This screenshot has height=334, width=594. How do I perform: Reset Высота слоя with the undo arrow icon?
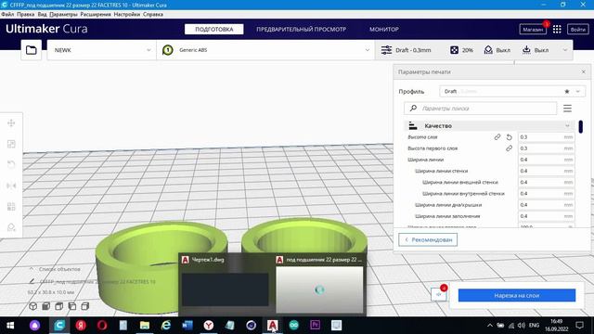[510, 137]
